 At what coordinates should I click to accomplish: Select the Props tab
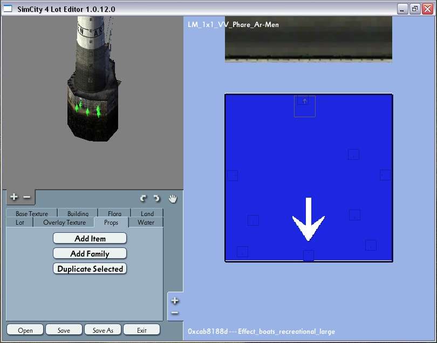tap(111, 223)
